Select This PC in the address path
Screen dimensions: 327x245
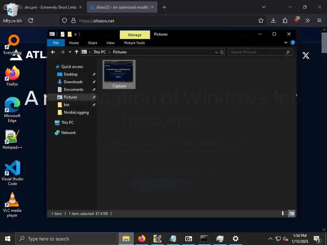tap(100, 52)
